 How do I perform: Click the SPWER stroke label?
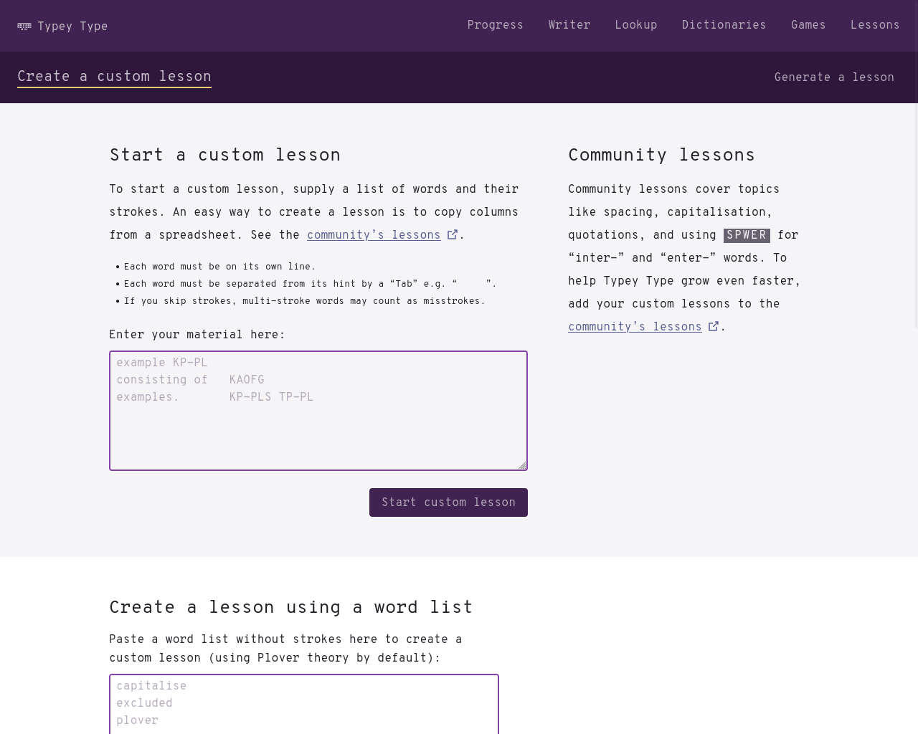click(x=747, y=235)
